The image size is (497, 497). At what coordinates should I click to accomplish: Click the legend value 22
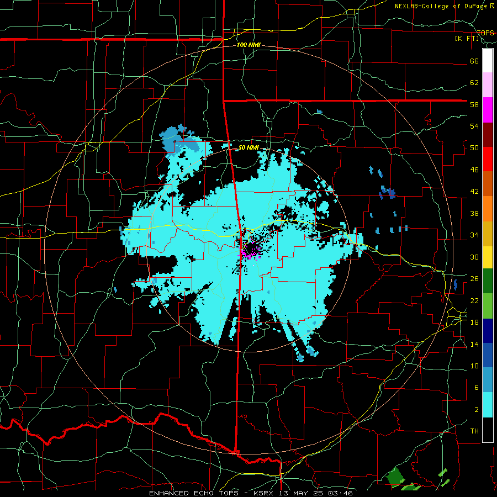474,300
